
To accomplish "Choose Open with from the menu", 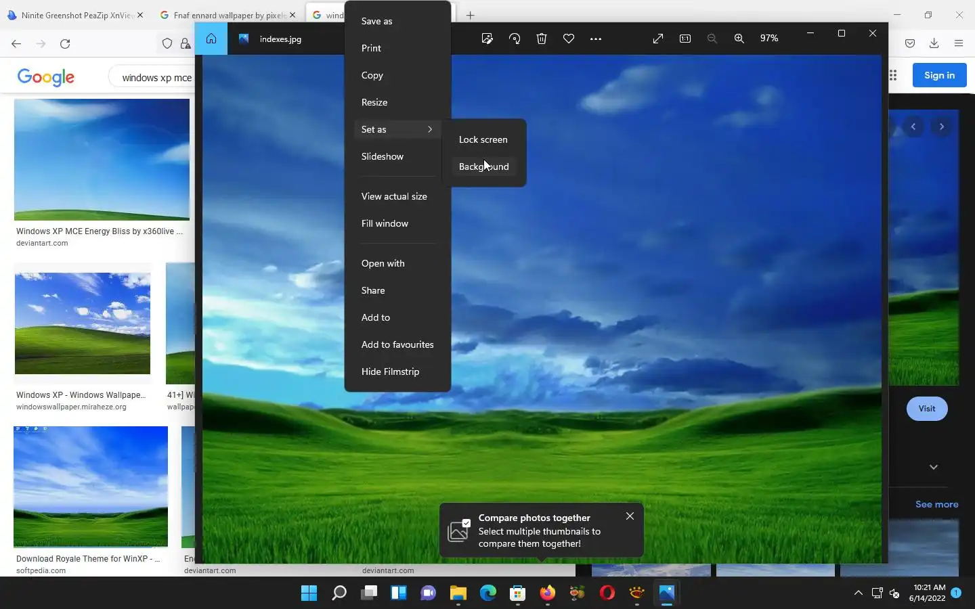I will click(x=397, y=263).
